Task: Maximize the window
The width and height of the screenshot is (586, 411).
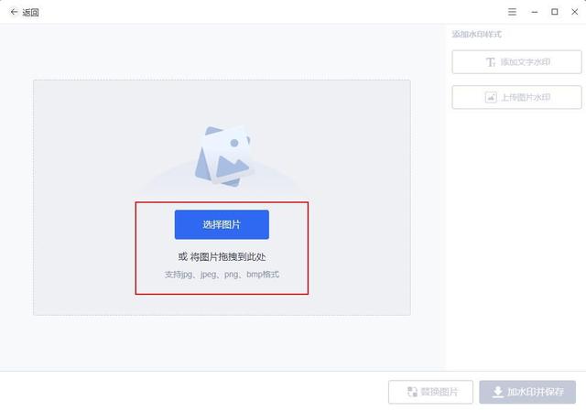Action: [x=555, y=12]
